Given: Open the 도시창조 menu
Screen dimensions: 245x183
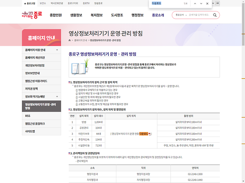Looking at the screenshot, I should (117, 15).
